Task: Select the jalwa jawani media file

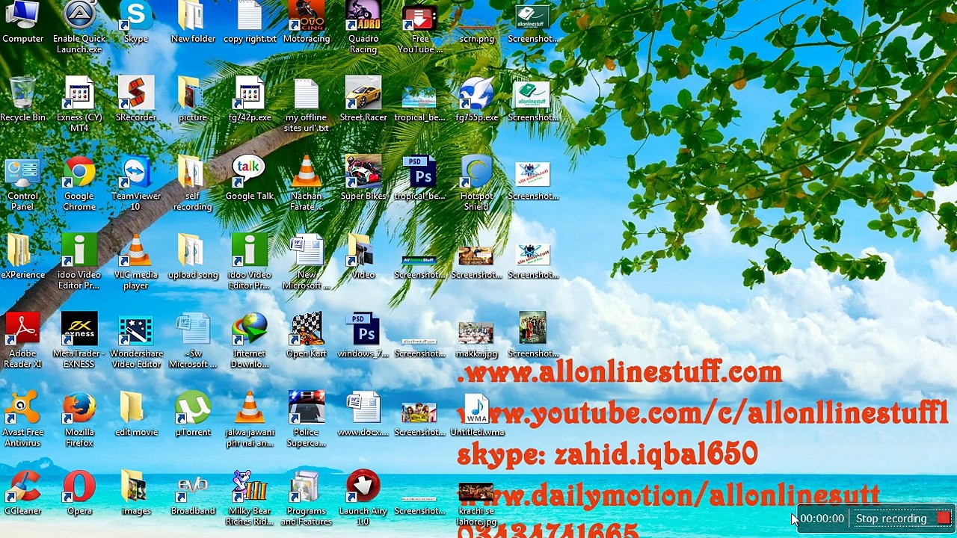Action: [x=250, y=420]
